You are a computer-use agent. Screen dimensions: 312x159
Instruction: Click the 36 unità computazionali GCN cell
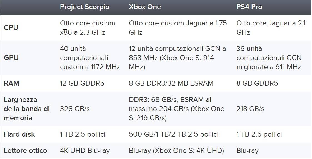(269, 58)
